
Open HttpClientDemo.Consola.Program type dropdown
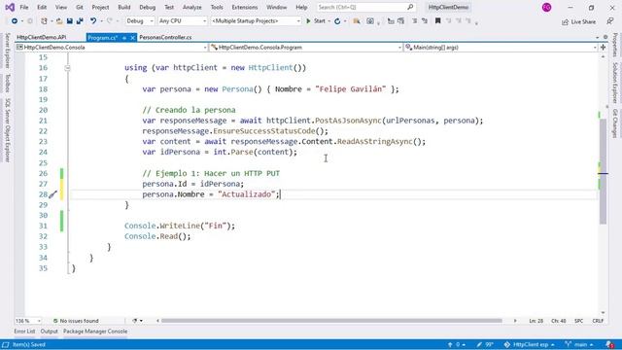coord(306,48)
